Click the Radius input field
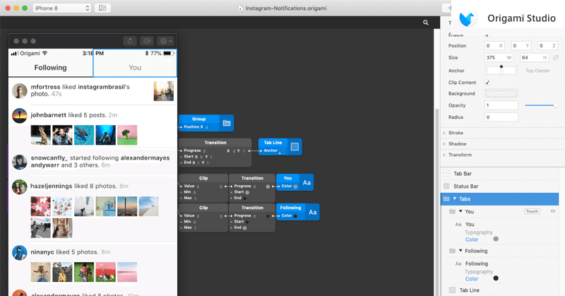Image resolution: width=565 pixels, height=296 pixels. pos(501,117)
